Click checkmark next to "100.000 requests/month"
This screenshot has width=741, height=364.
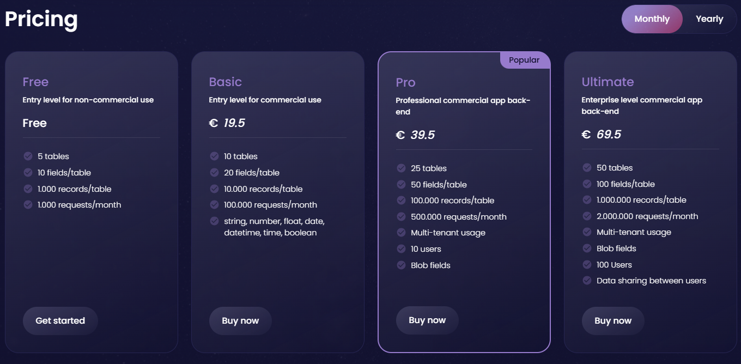(x=214, y=205)
